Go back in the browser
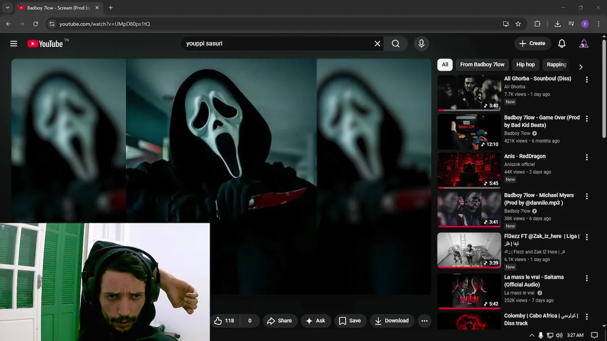The width and height of the screenshot is (607, 341). pos(8,24)
